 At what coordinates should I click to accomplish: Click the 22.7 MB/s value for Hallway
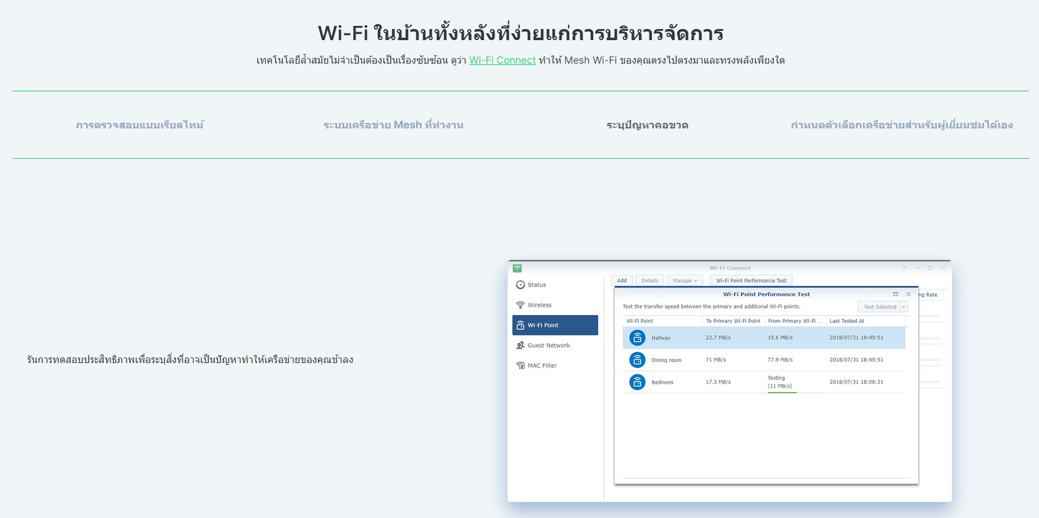[718, 338]
